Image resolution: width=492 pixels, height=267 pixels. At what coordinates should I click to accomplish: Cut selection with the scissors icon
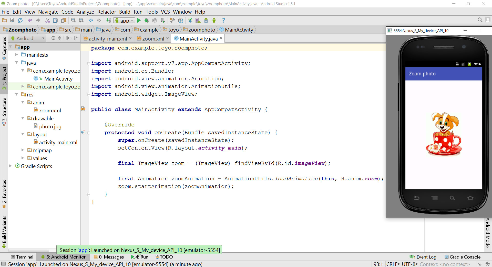[x=48, y=20]
